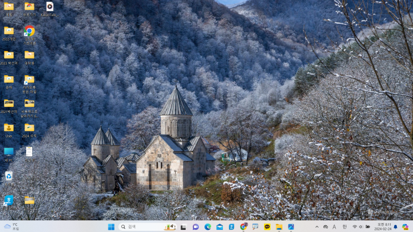This screenshot has height=232, width=413.
Task: Open the Windows Start menu
Action: pos(111,227)
